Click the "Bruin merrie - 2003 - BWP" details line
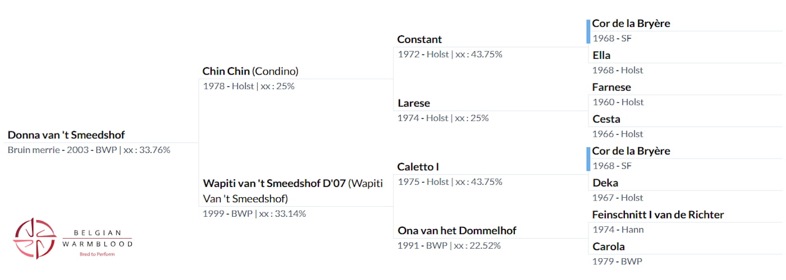 click(89, 150)
